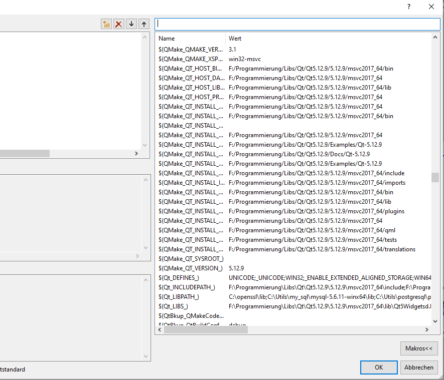This screenshot has height=380, width=444.
Task: Select the $(Qt_DEFINES_) macro row
Action: tap(179, 278)
